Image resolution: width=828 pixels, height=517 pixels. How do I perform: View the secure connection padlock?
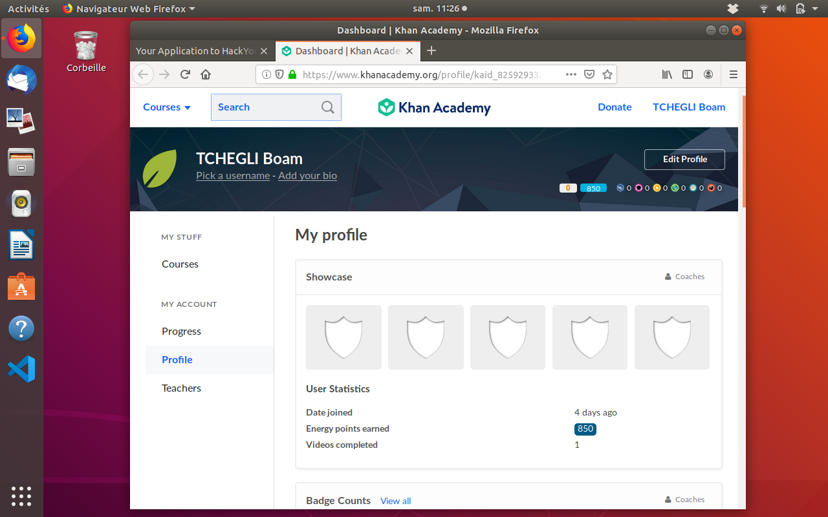292,74
